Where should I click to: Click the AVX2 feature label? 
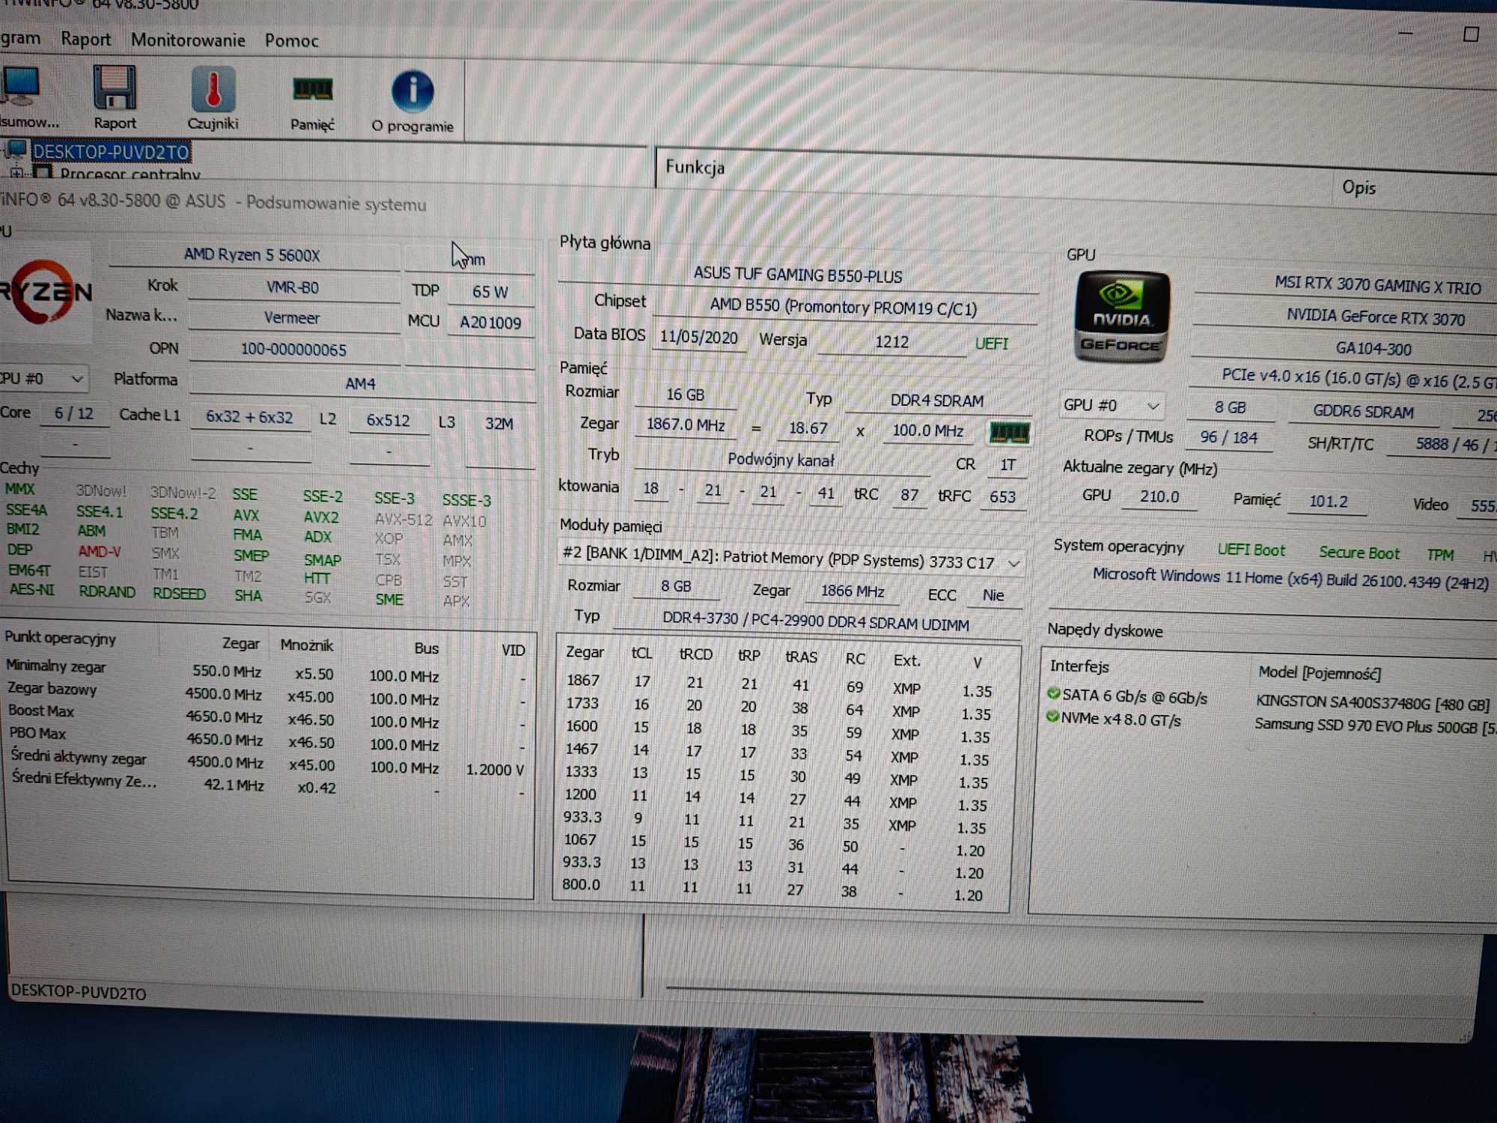tap(321, 517)
